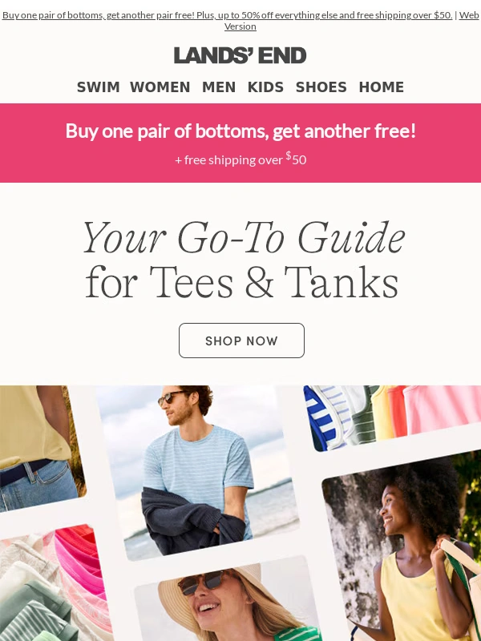Click the pink 'Buy one pair of bottoms' banner headline
Screen dimensions: 481x641
(240, 131)
